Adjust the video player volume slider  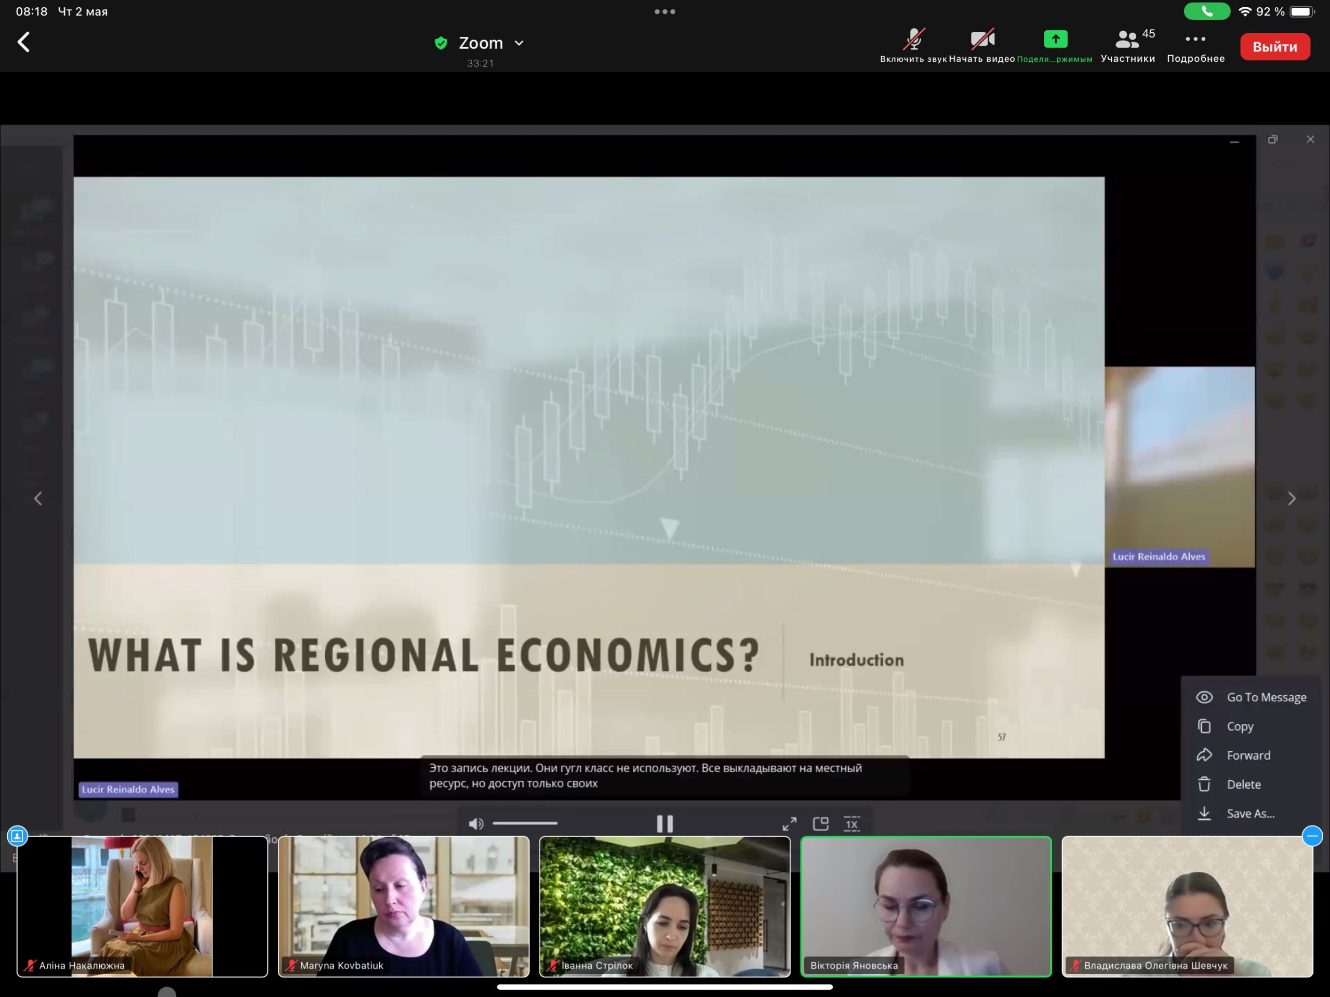pos(525,823)
